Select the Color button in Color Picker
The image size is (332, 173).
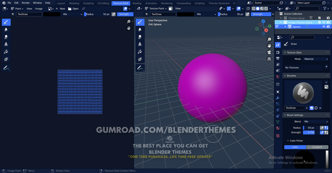295,147
